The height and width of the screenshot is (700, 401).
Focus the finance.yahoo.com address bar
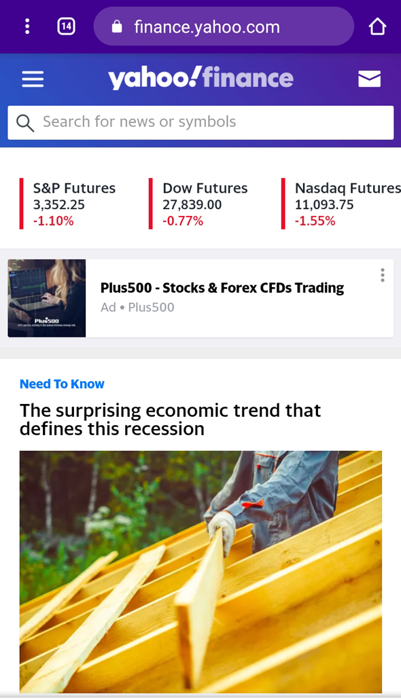[224, 26]
